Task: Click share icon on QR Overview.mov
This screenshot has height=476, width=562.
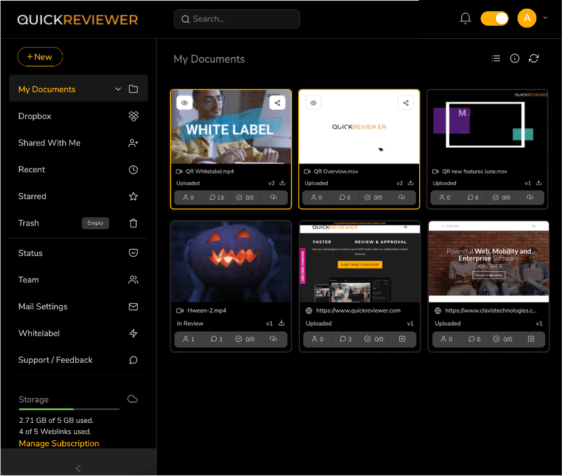Action: (x=406, y=103)
